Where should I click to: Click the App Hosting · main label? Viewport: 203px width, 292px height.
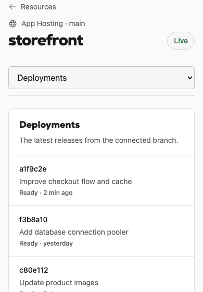[x=53, y=23]
